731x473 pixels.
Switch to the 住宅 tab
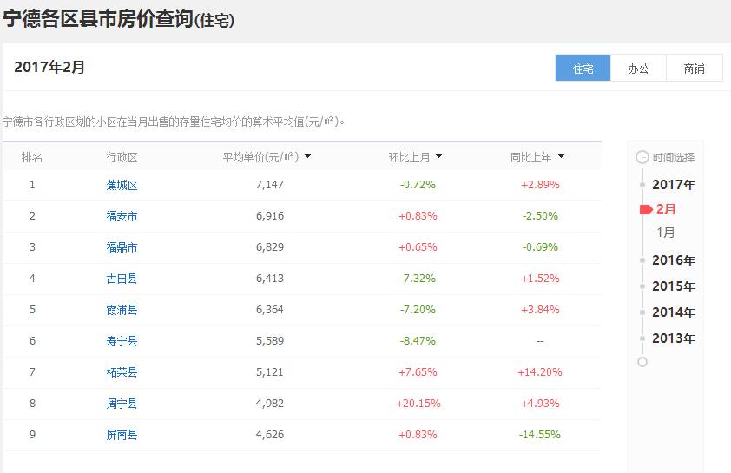pos(583,69)
